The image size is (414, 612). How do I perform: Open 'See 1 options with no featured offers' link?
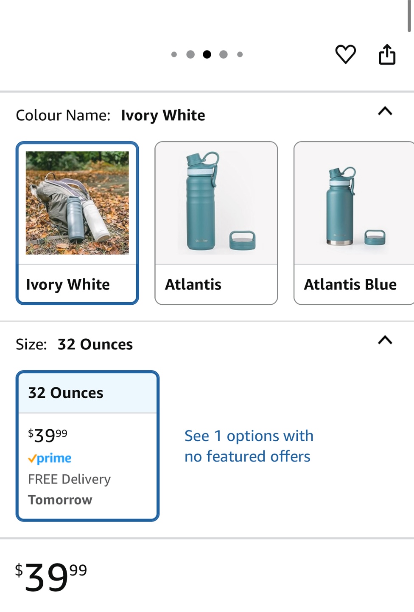point(249,446)
